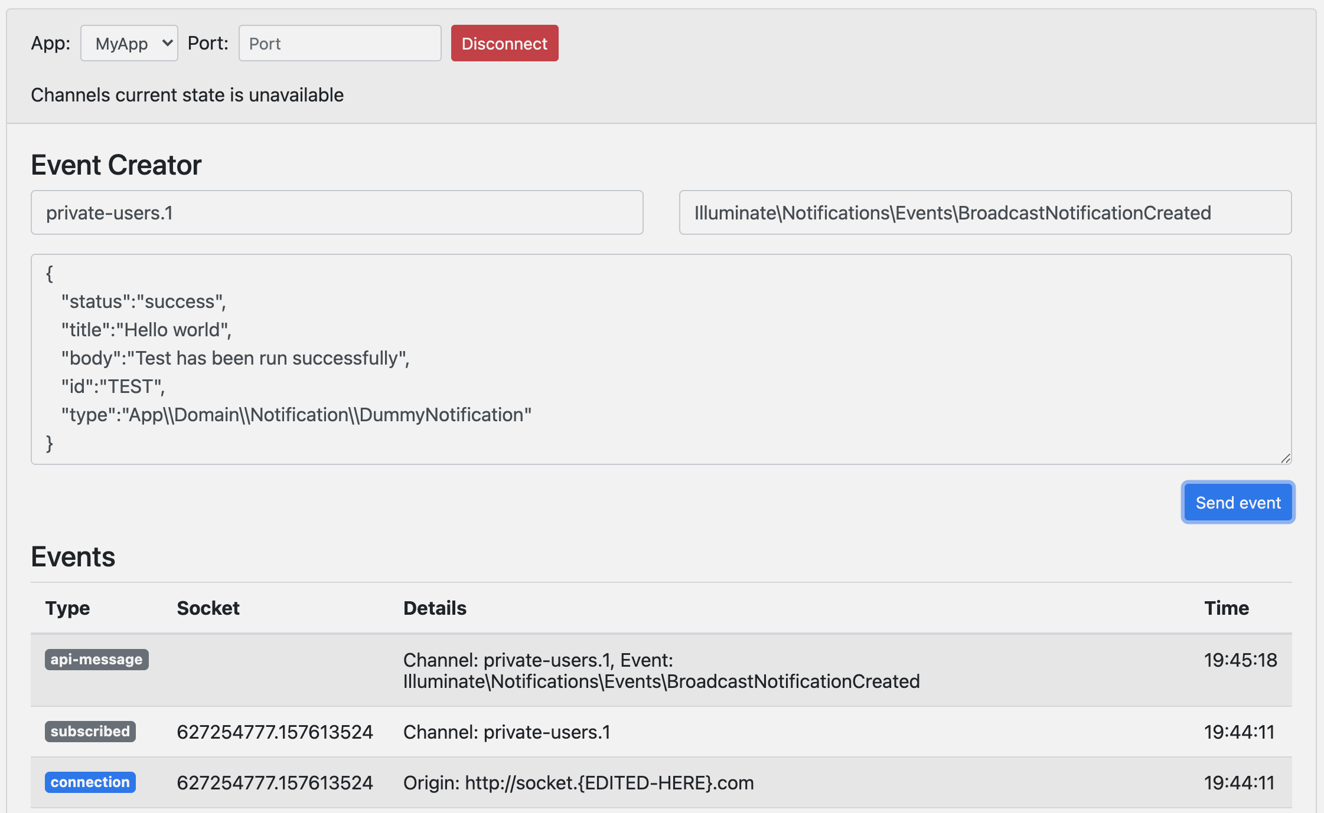Select the Time column header

1226,608
